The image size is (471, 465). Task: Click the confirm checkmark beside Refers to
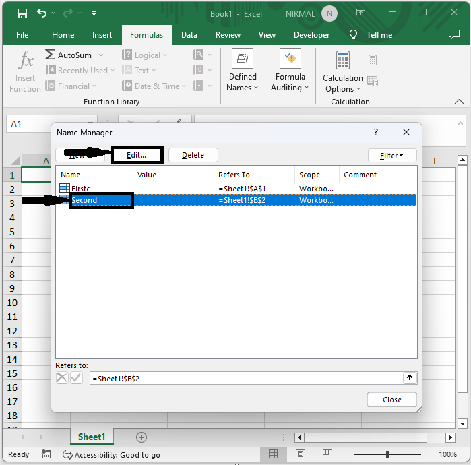click(77, 378)
